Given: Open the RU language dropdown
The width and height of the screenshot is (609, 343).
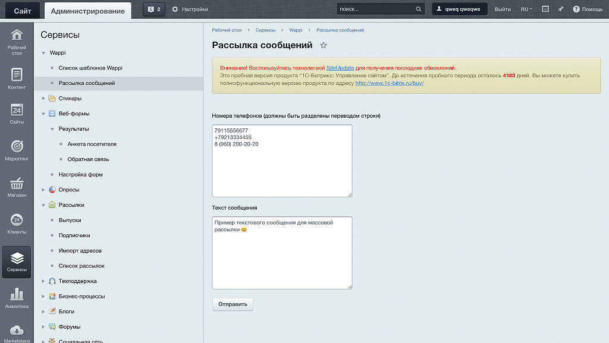Looking at the screenshot, I should click(x=526, y=10).
